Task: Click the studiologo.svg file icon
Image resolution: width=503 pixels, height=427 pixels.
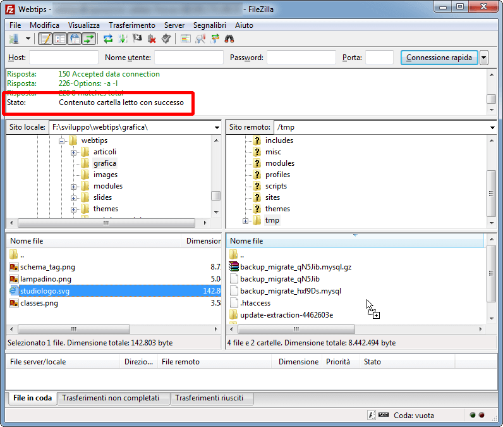Action: pyautogui.click(x=14, y=291)
